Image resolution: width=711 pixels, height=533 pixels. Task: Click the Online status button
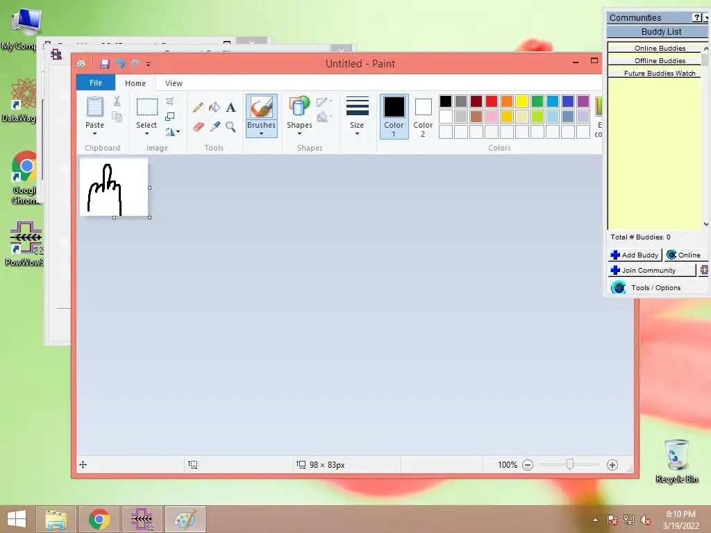686,255
